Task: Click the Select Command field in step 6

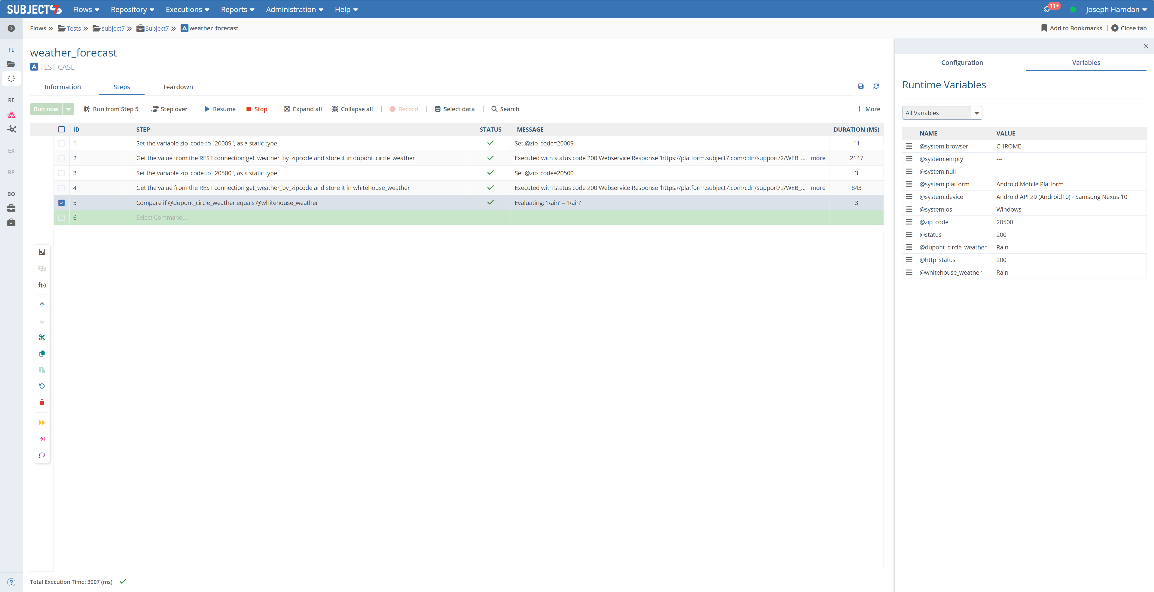Action: click(x=162, y=218)
